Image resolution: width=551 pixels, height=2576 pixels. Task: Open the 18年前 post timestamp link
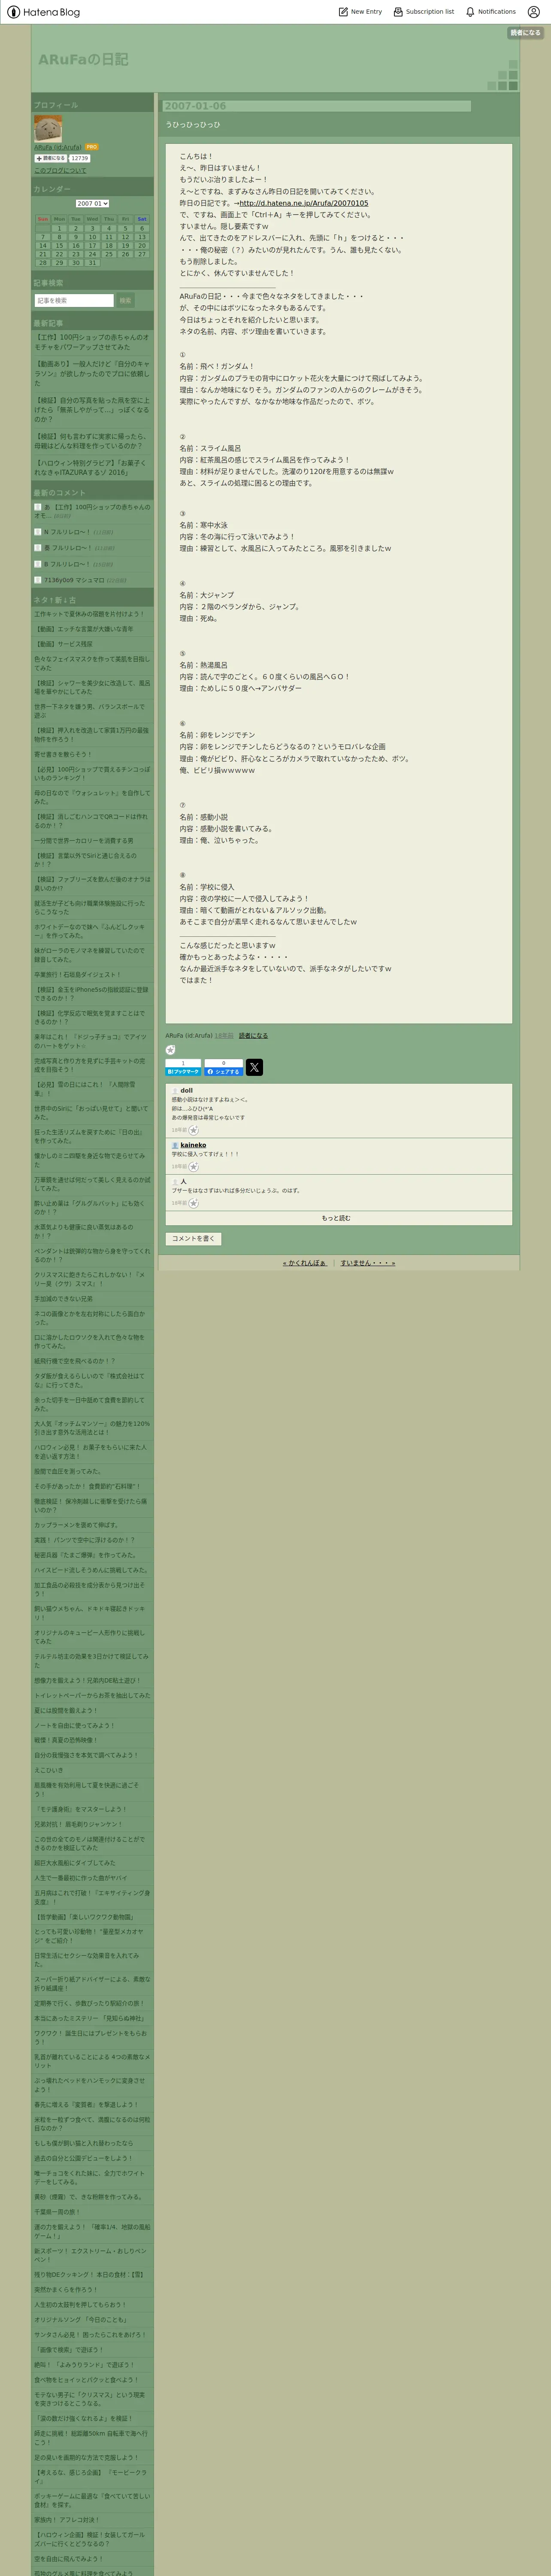(x=224, y=1036)
